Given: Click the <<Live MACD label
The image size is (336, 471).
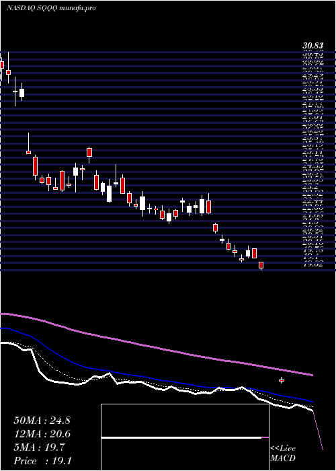Looking at the screenshot, I should point(283,454).
